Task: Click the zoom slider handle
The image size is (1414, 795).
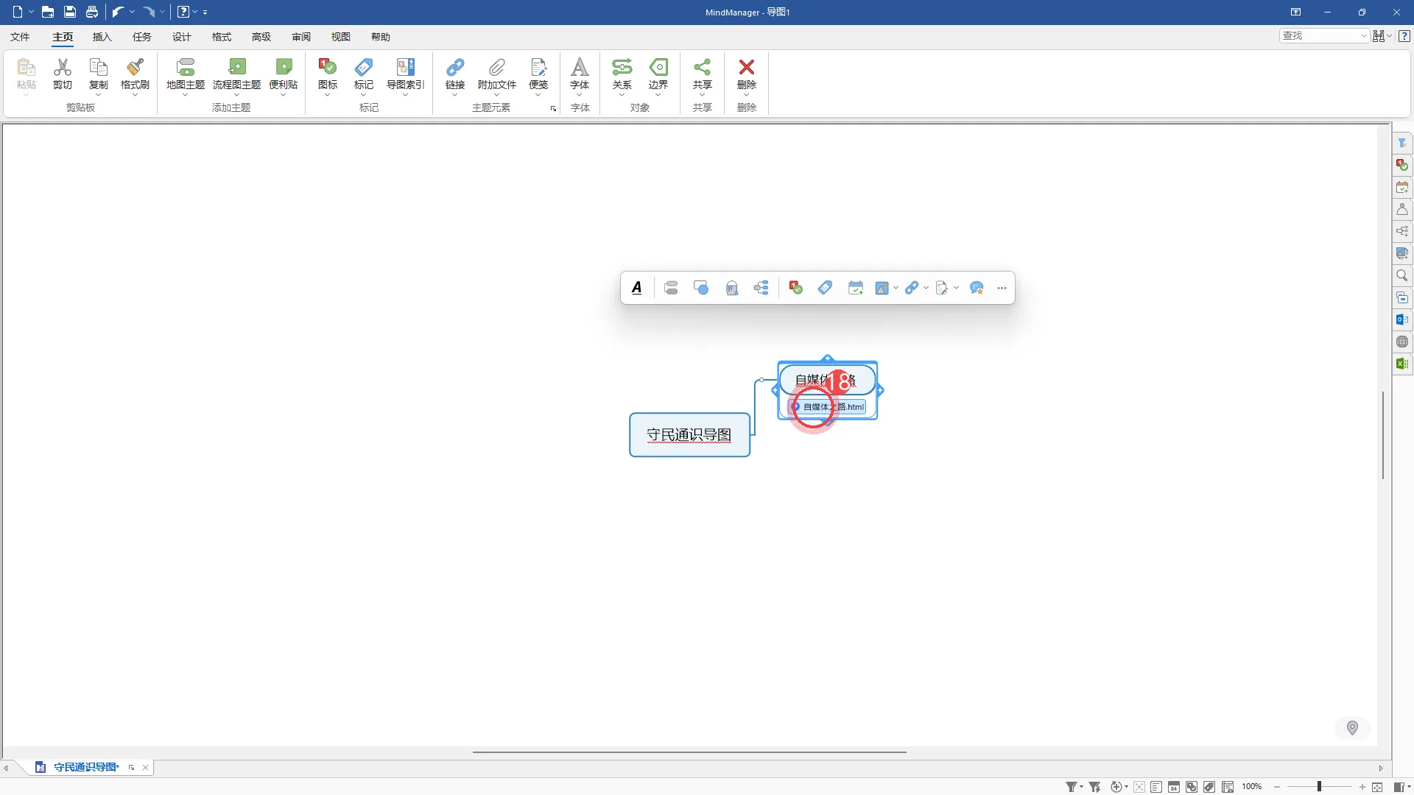Action: click(x=1319, y=787)
